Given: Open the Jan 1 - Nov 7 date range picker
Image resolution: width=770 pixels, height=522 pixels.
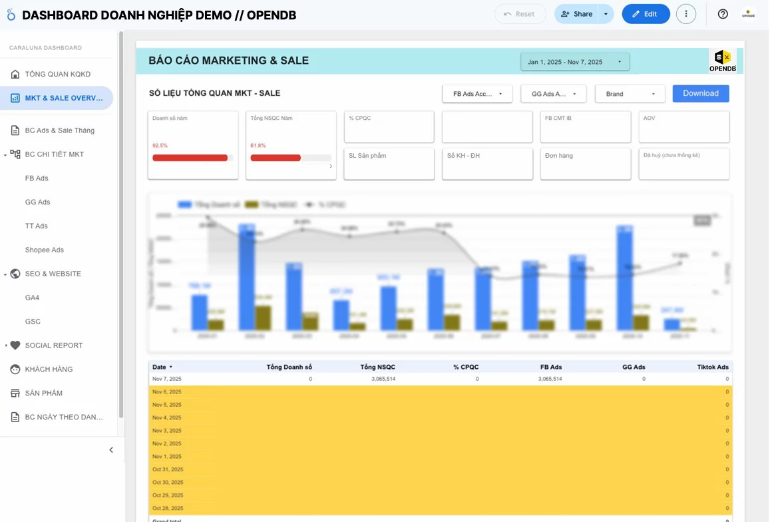Looking at the screenshot, I should [574, 61].
